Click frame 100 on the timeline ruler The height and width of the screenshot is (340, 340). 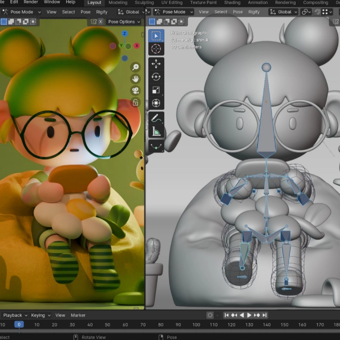[x=196, y=324]
